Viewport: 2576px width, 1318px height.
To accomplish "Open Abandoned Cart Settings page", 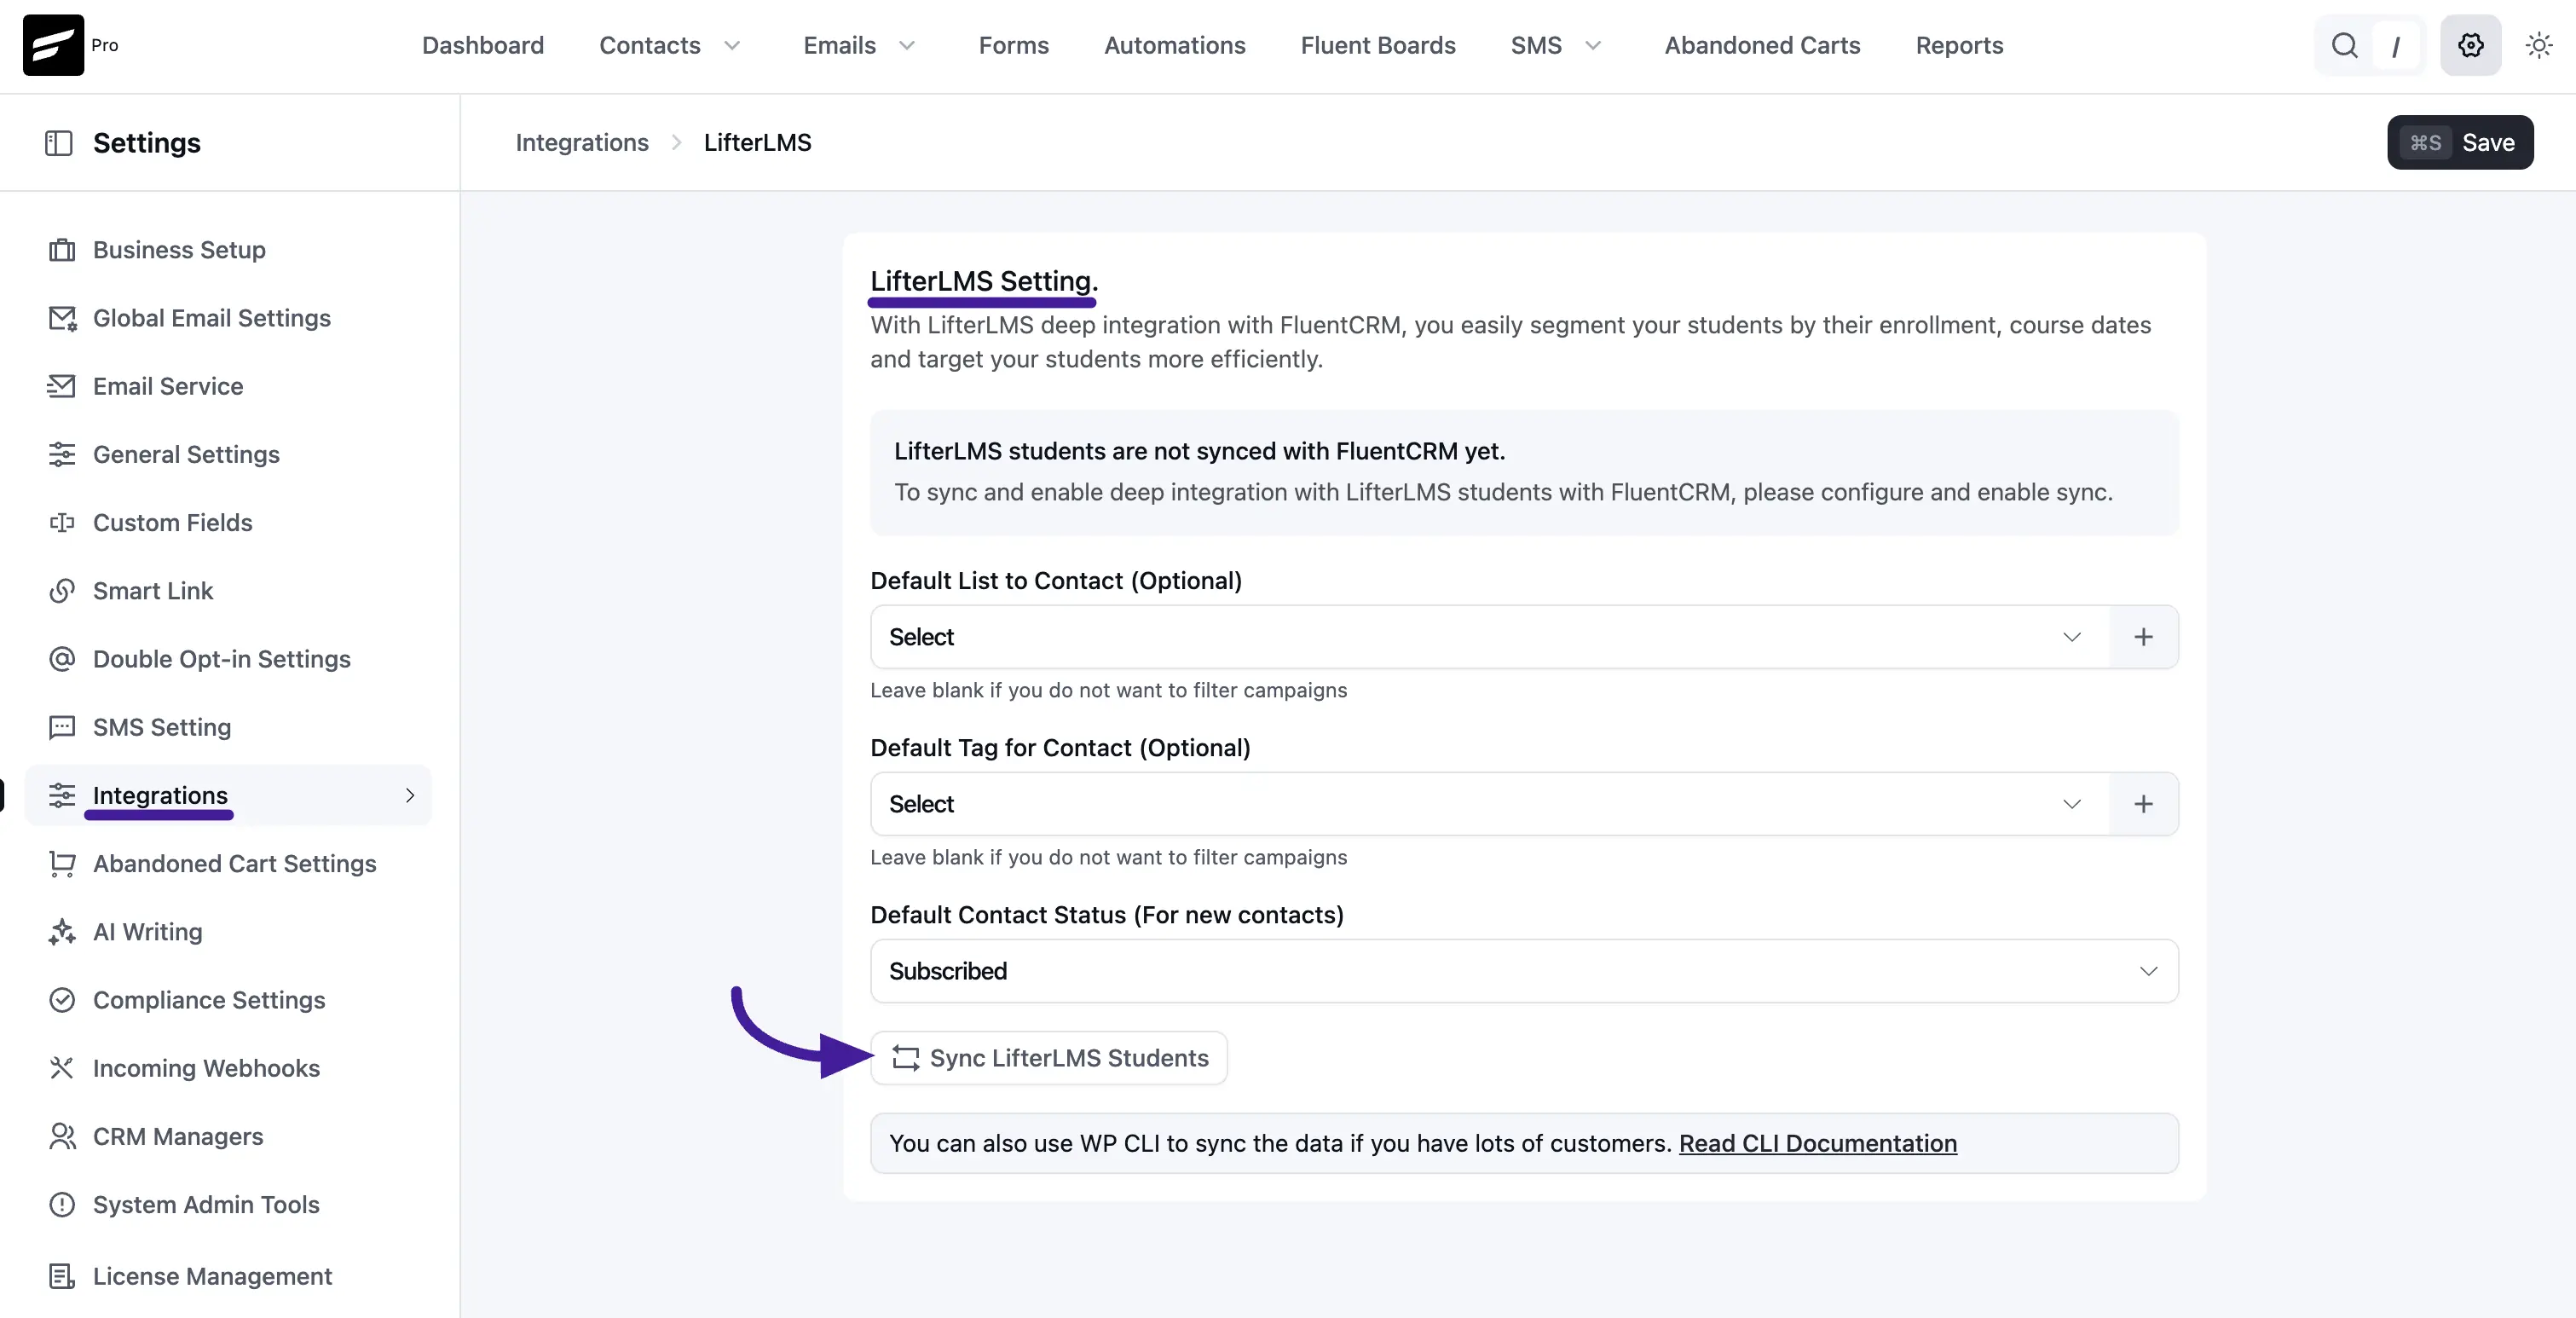I will coord(235,864).
